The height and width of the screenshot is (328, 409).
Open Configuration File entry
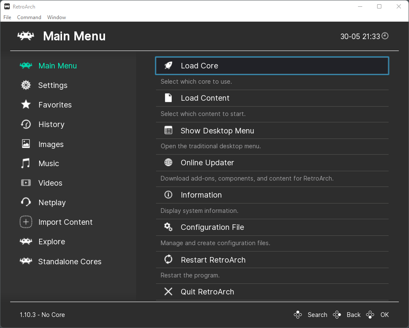(x=272, y=227)
